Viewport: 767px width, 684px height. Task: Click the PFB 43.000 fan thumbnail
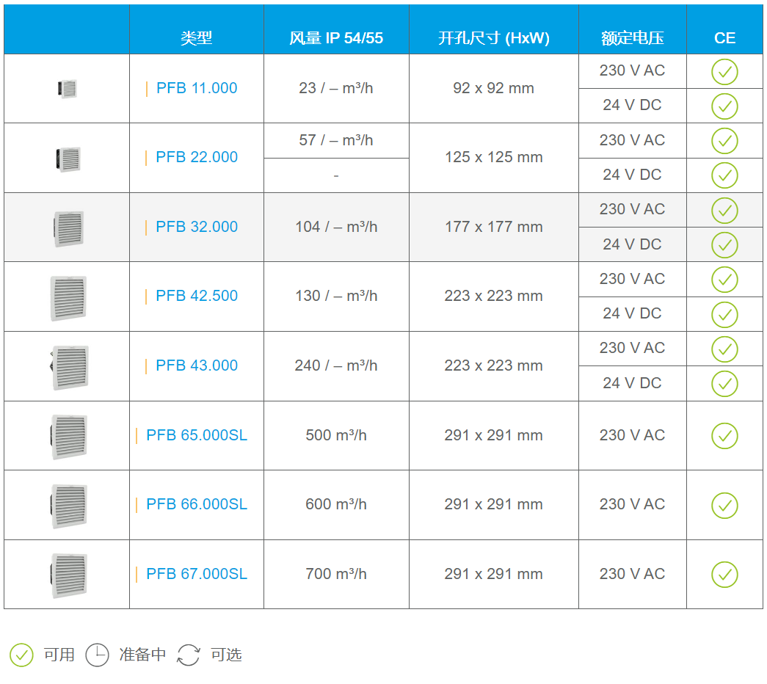(x=69, y=366)
